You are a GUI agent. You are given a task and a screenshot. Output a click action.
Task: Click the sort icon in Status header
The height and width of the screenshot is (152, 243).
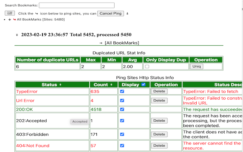60,85
